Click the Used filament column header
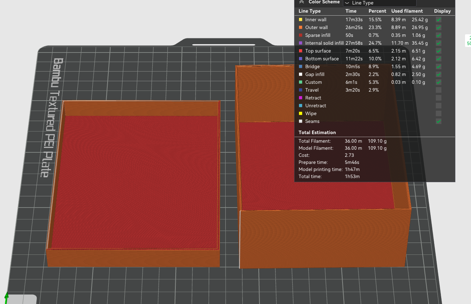The width and height of the screenshot is (471, 304). 407,11
